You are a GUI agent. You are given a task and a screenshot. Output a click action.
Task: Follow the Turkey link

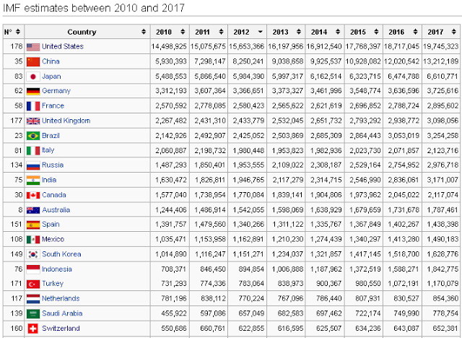pos(53,284)
